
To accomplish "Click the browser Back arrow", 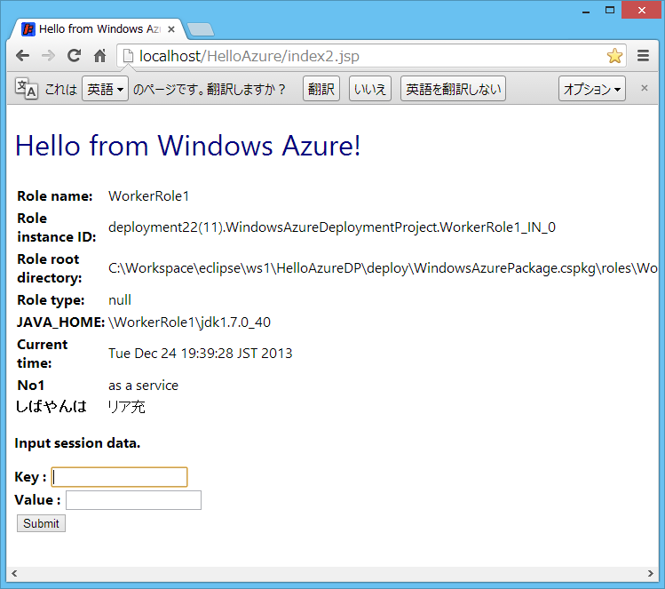I will (22, 56).
